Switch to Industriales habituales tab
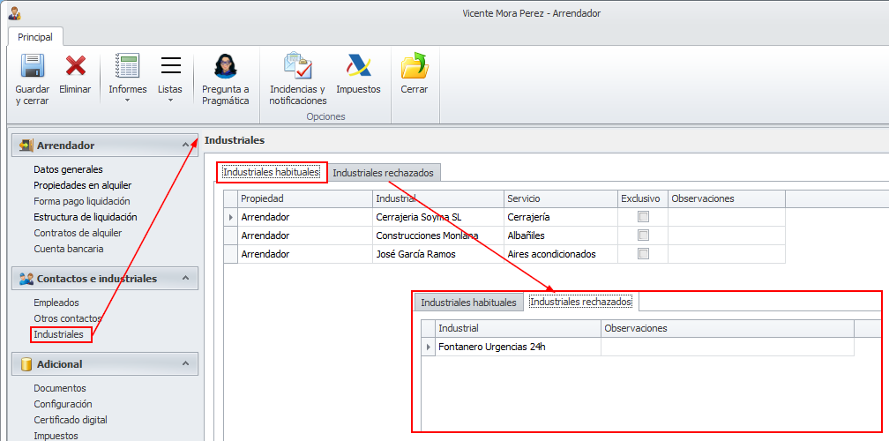Image resolution: width=889 pixels, height=441 pixels. click(x=271, y=172)
